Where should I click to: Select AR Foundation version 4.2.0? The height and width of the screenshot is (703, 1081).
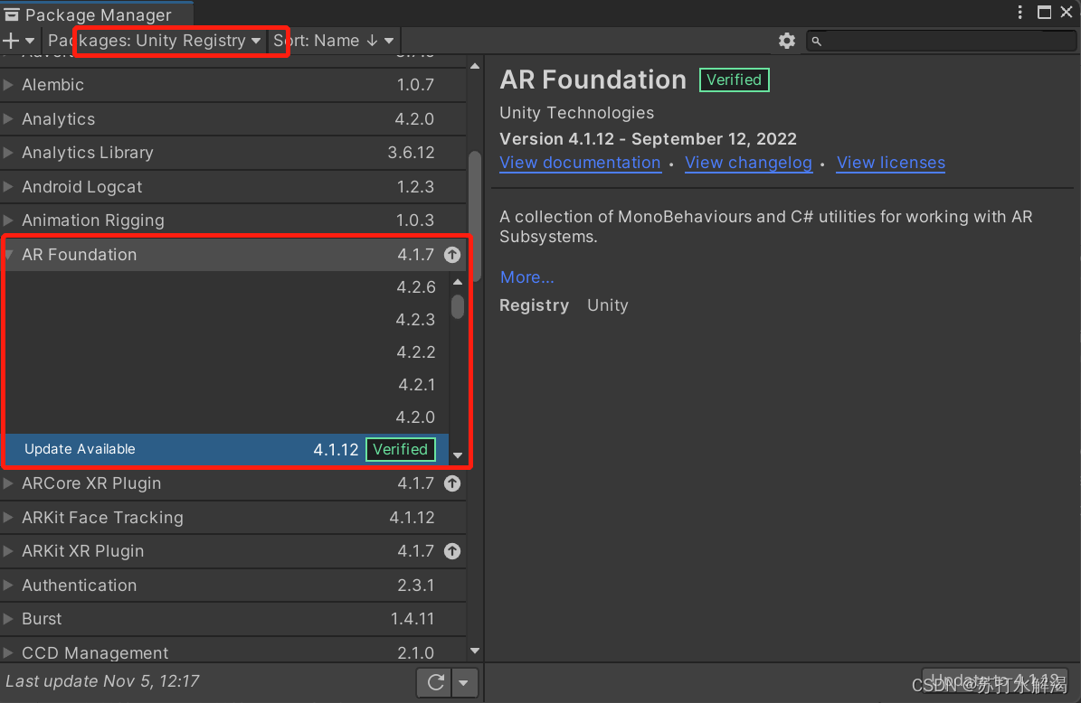point(226,417)
